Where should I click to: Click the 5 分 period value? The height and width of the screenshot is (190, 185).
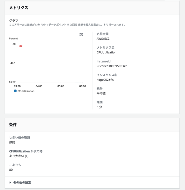(x=99, y=107)
